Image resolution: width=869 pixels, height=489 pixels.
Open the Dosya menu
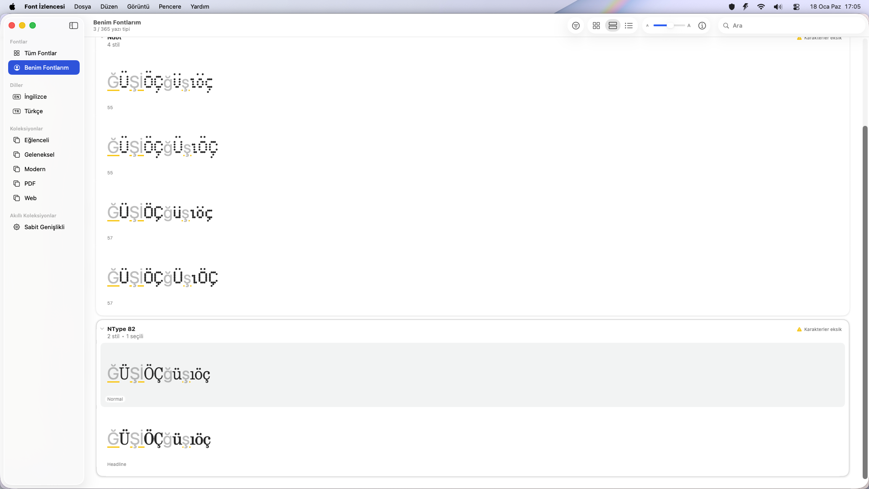point(82,6)
